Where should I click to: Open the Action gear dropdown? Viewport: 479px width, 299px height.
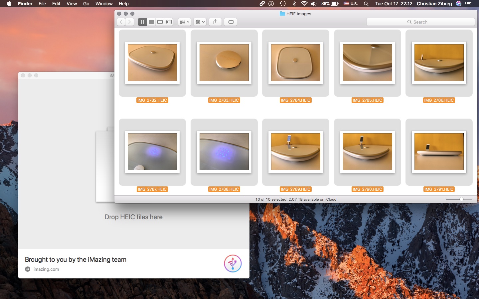click(x=200, y=22)
